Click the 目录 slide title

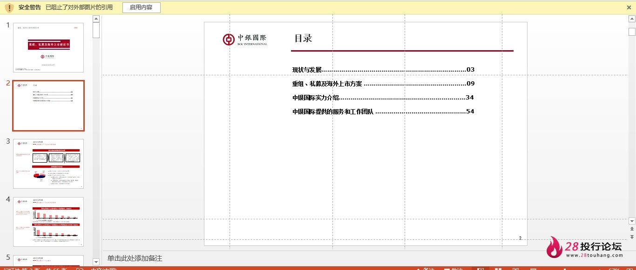click(x=303, y=38)
